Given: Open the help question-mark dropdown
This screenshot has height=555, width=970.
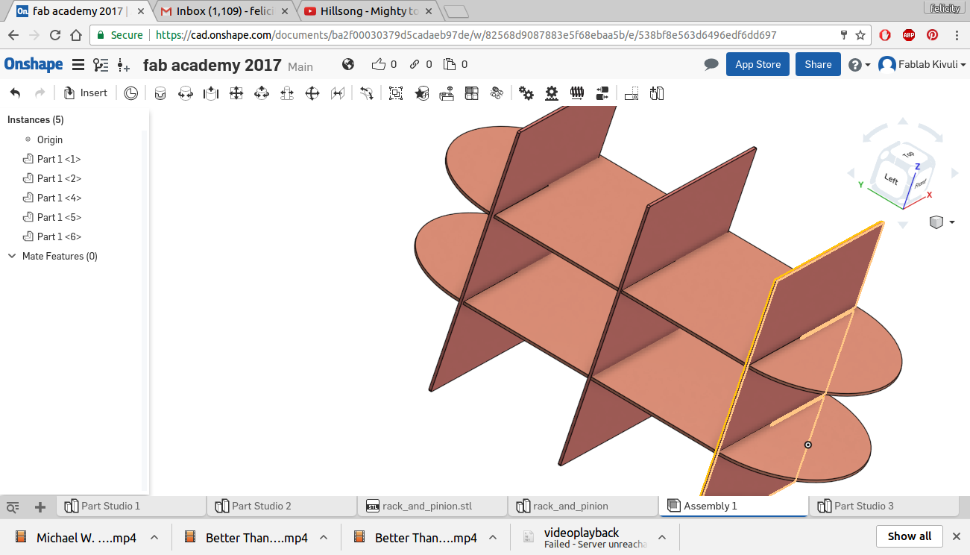Looking at the screenshot, I should click(x=860, y=65).
